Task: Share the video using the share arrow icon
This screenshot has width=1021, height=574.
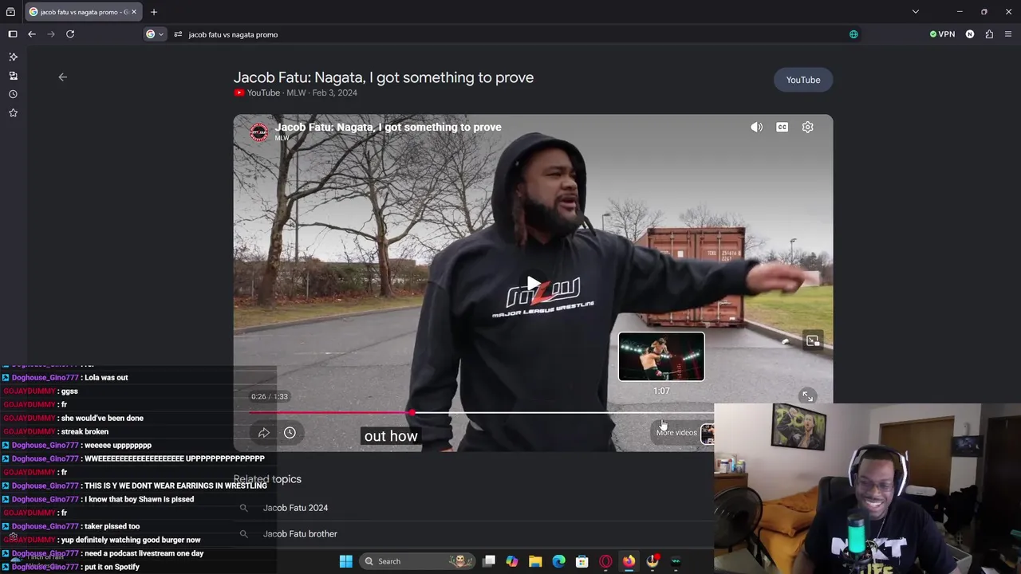Action: tap(264, 433)
